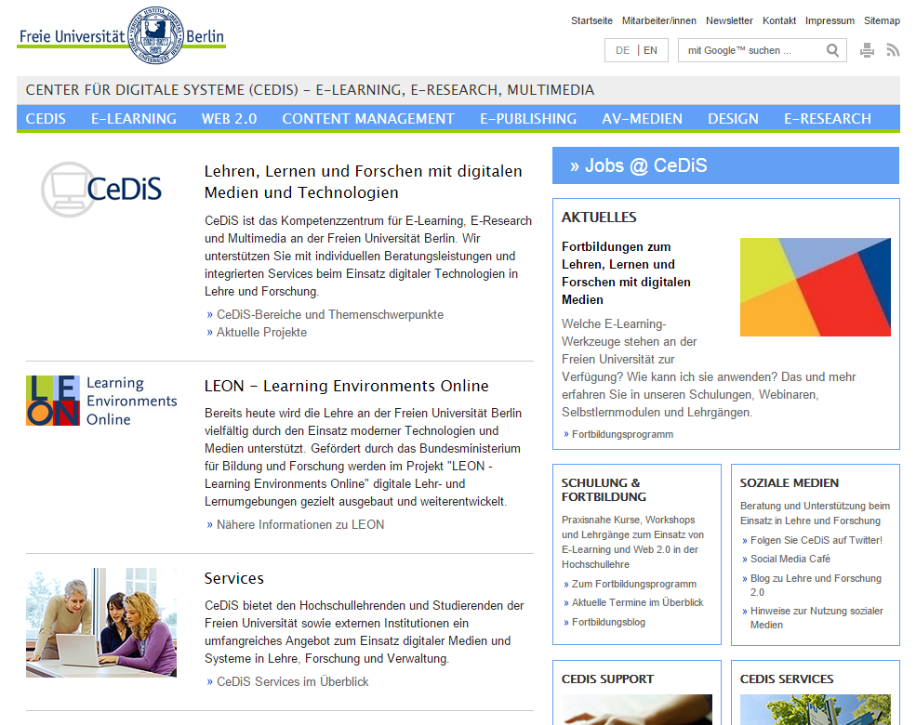Image resolution: width=916 pixels, height=725 pixels.
Task: Select the E-LEARNING navigation tab
Action: [x=133, y=118]
